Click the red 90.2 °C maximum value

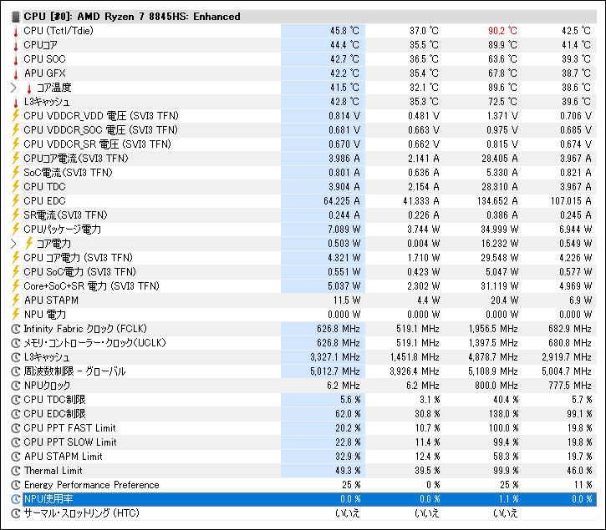[x=502, y=31]
